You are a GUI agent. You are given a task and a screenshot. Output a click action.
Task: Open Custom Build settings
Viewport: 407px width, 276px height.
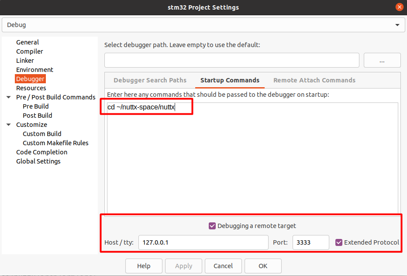(42, 134)
